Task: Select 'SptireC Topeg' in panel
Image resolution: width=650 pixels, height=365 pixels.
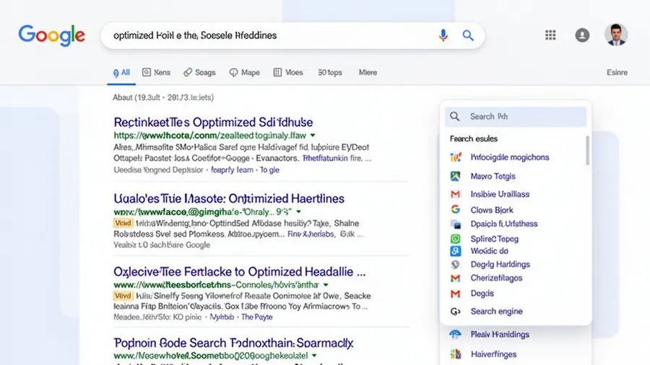Action: pos(495,239)
